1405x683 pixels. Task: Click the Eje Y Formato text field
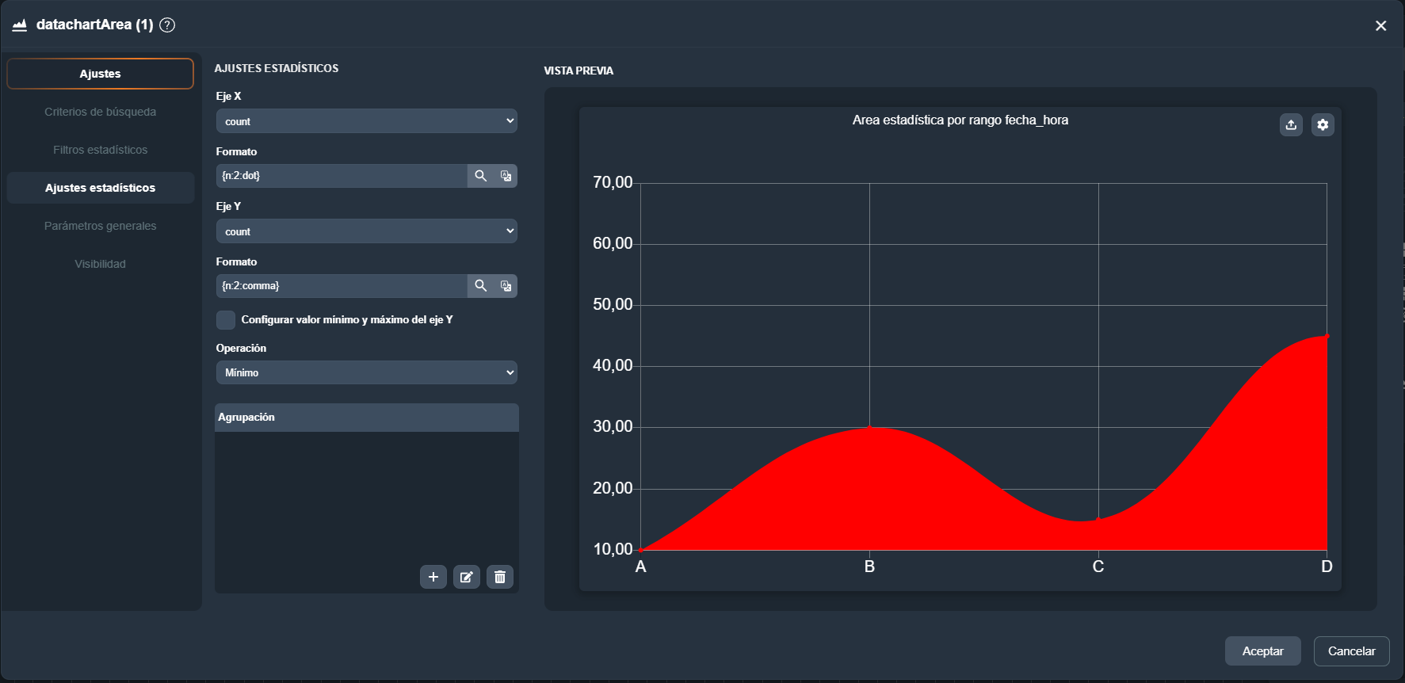342,286
